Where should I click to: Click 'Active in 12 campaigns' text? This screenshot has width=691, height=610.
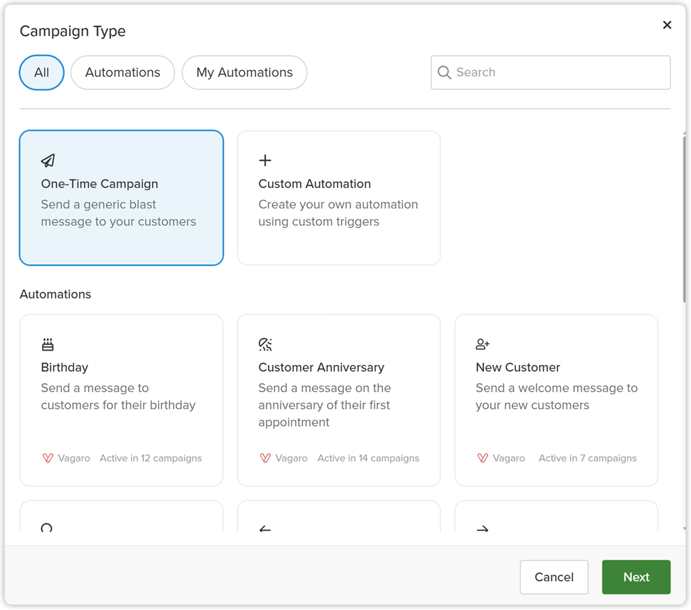[x=150, y=458]
